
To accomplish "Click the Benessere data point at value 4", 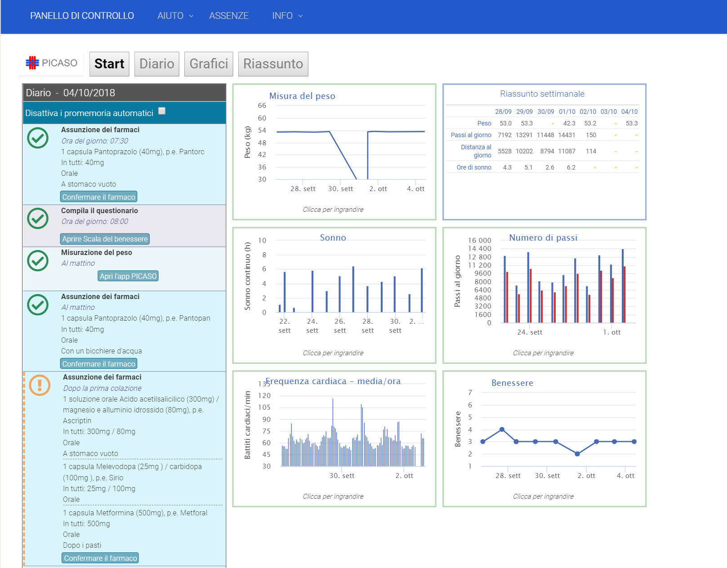I will coord(502,429).
